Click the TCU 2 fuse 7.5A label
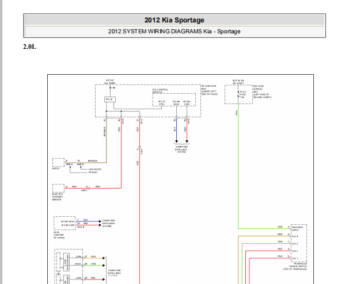The height and width of the screenshot is (284, 345). 242,94
